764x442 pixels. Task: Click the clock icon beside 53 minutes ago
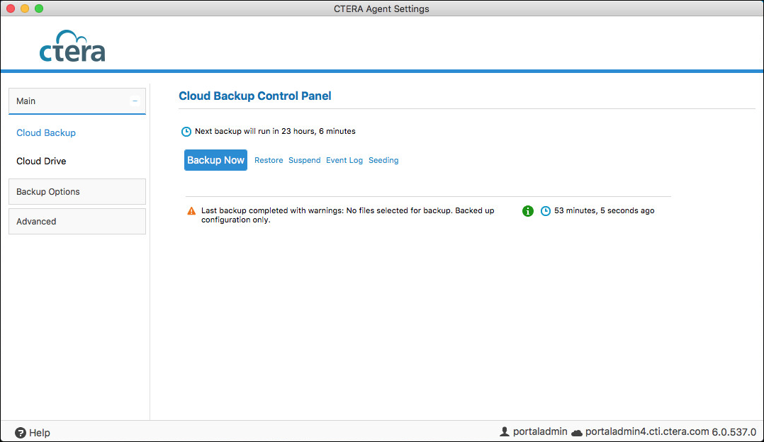pyautogui.click(x=546, y=211)
